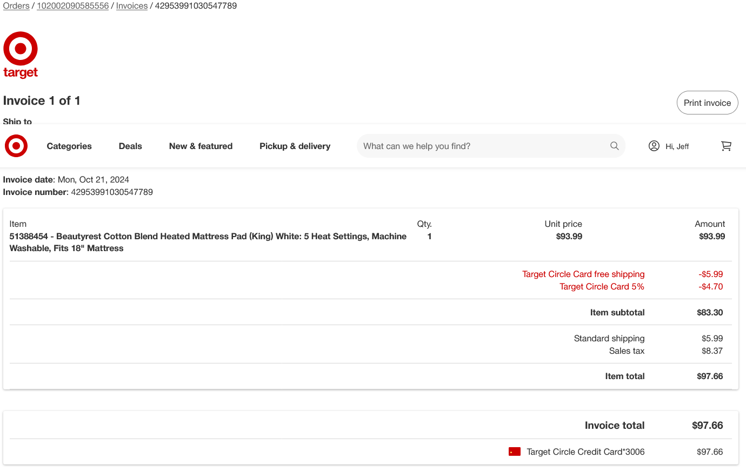Click the large Target bullseye logo

click(21, 55)
